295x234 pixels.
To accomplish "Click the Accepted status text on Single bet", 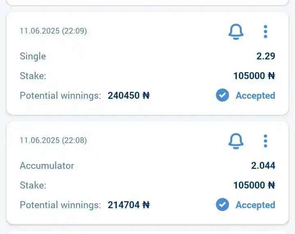I will point(255,95).
